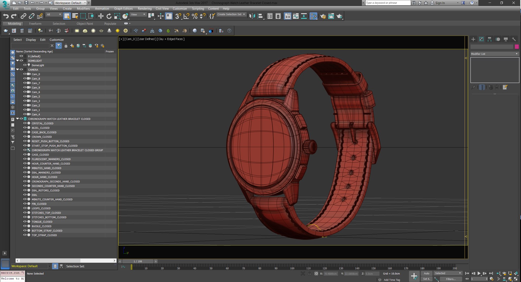Open the key Filters... button
Screen dimensions: 521x282
click(451, 279)
